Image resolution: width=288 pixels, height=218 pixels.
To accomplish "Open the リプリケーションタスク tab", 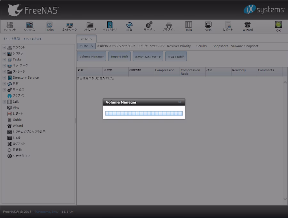I will 151,46.
